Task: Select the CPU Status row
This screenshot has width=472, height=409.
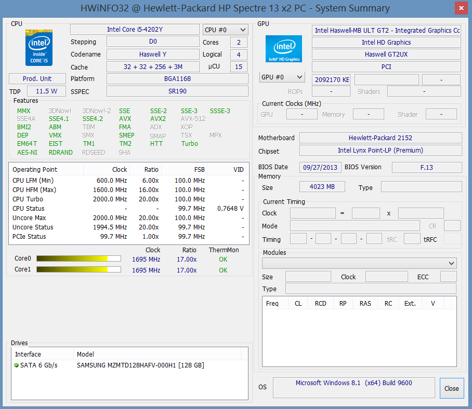Action: pos(128,209)
